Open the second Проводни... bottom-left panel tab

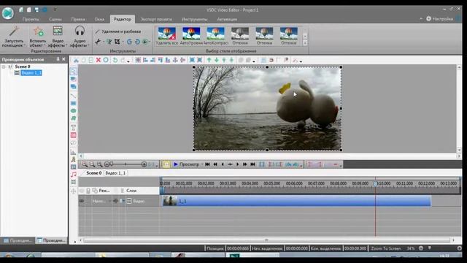(51, 240)
